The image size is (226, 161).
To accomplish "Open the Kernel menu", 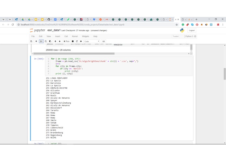I will coord(75,37).
